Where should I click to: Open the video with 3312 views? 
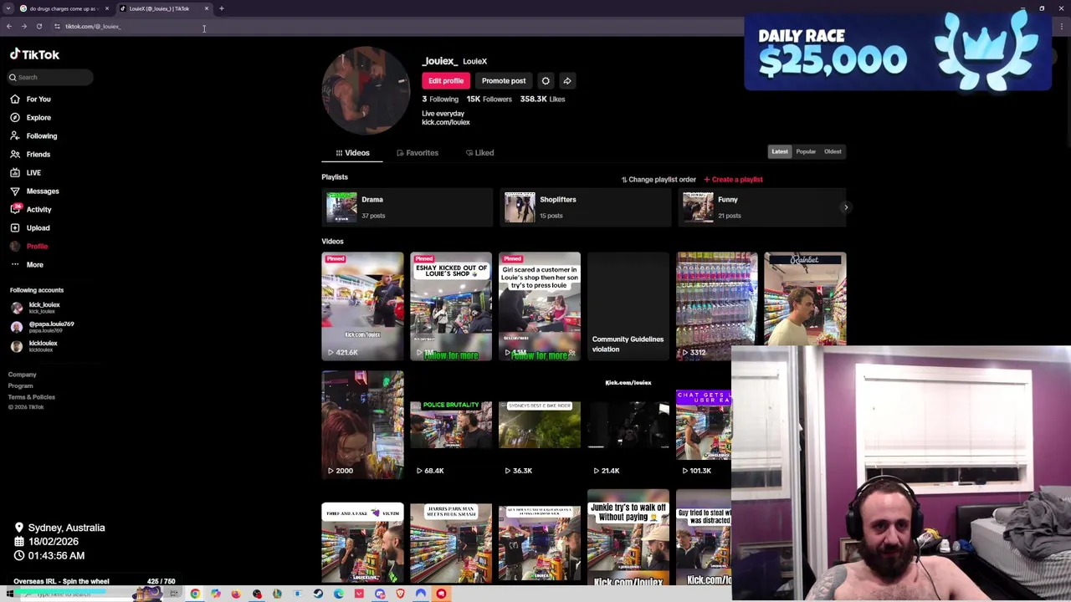pyautogui.click(x=717, y=306)
